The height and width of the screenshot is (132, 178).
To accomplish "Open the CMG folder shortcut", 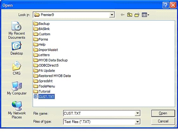I will tap(16, 68).
